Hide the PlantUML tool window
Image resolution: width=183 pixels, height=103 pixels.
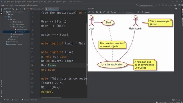(x=179, y=9)
